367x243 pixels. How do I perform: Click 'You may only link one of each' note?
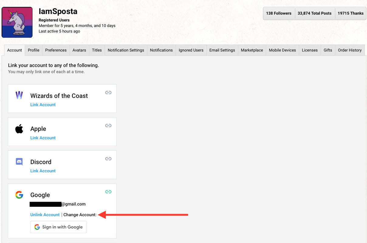[x=46, y=72]
